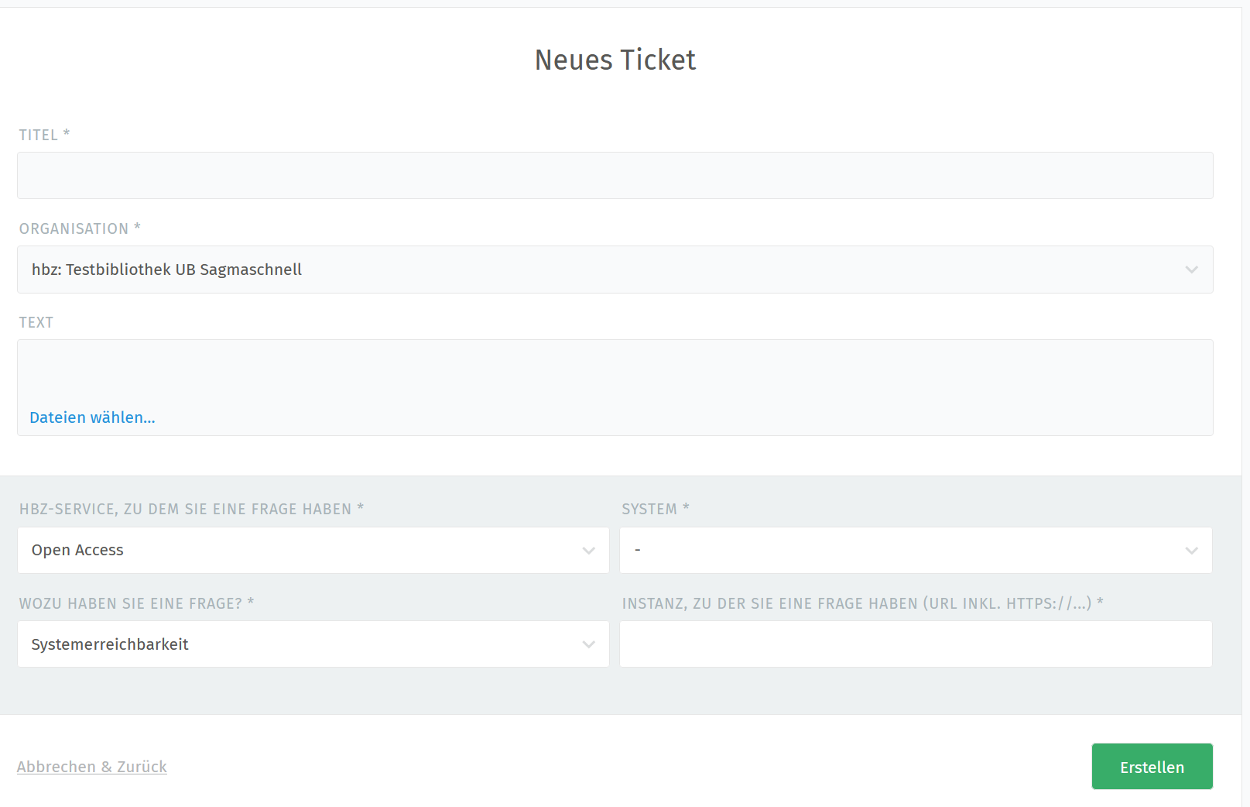Click the chevron arrow in the System field
The width and height of the screenshot is (1250, 807).
point(1191,551)
